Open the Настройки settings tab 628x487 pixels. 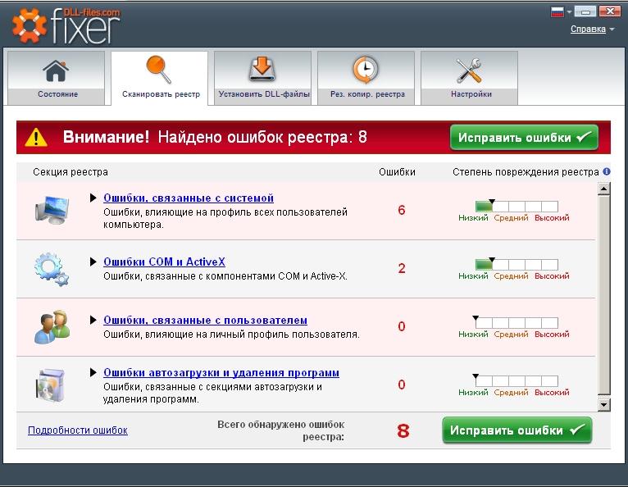point(470,79)
